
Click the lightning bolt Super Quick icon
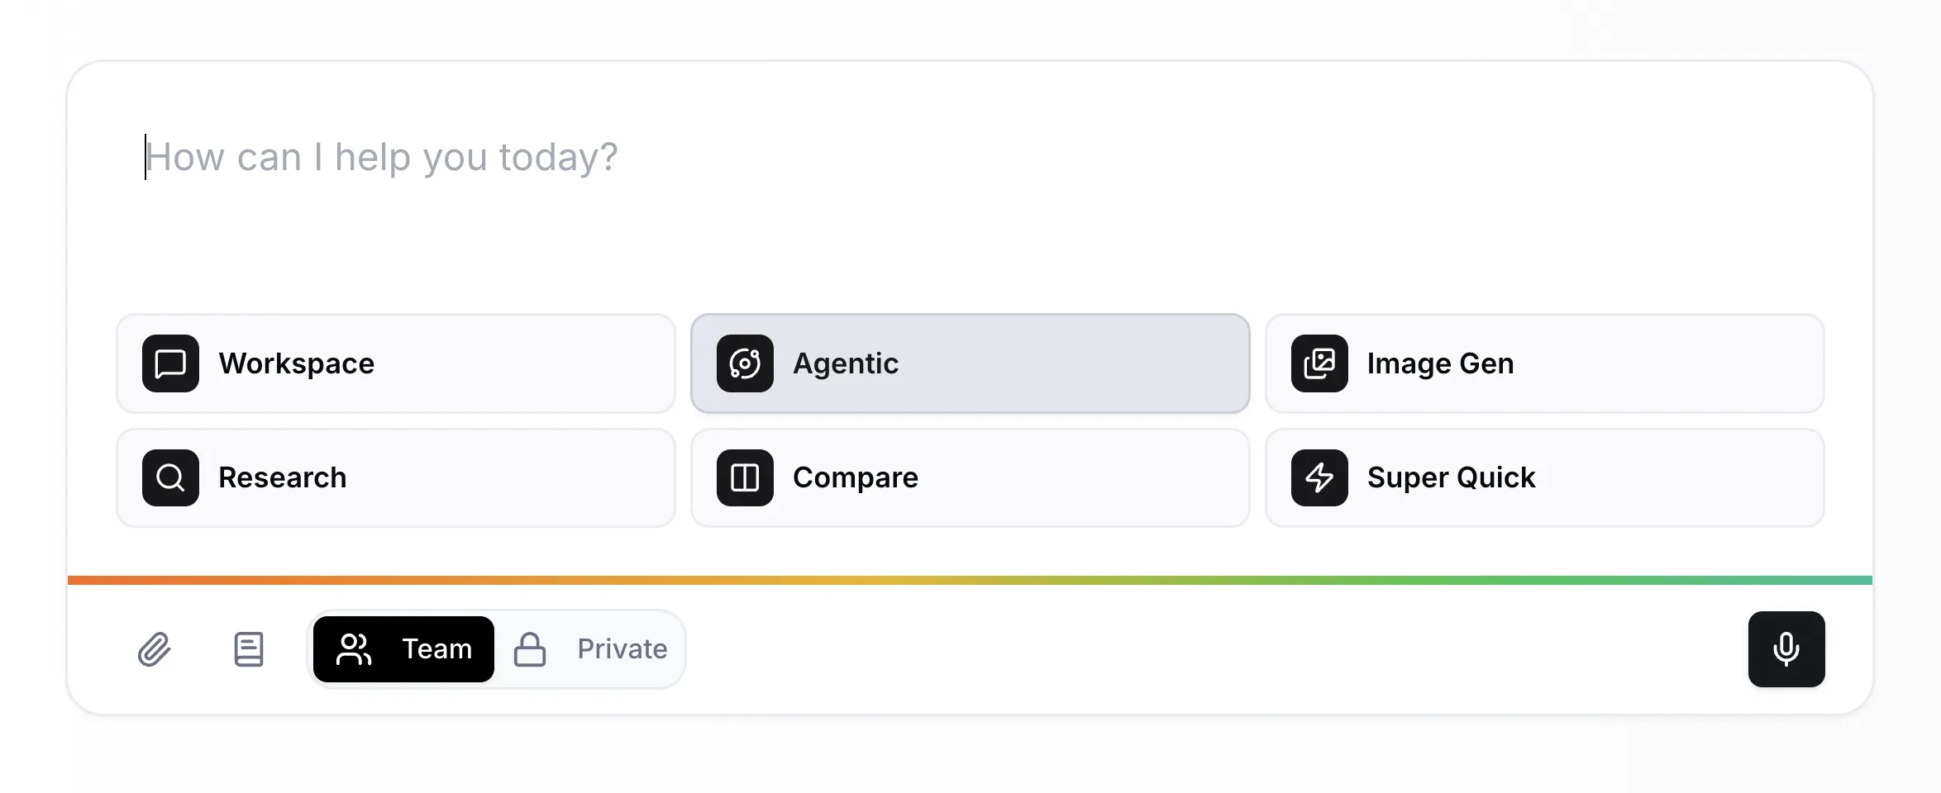1319,477
